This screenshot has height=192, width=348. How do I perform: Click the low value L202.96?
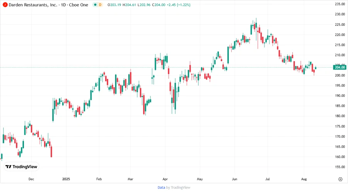pos(144,5)
